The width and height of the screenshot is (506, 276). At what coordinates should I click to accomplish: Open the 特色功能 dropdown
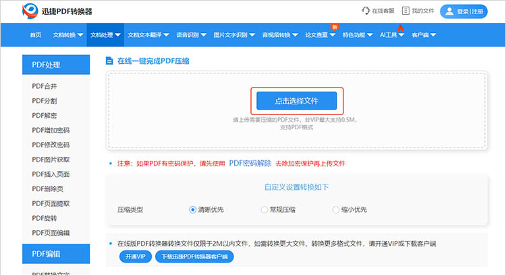pos(358,35)
